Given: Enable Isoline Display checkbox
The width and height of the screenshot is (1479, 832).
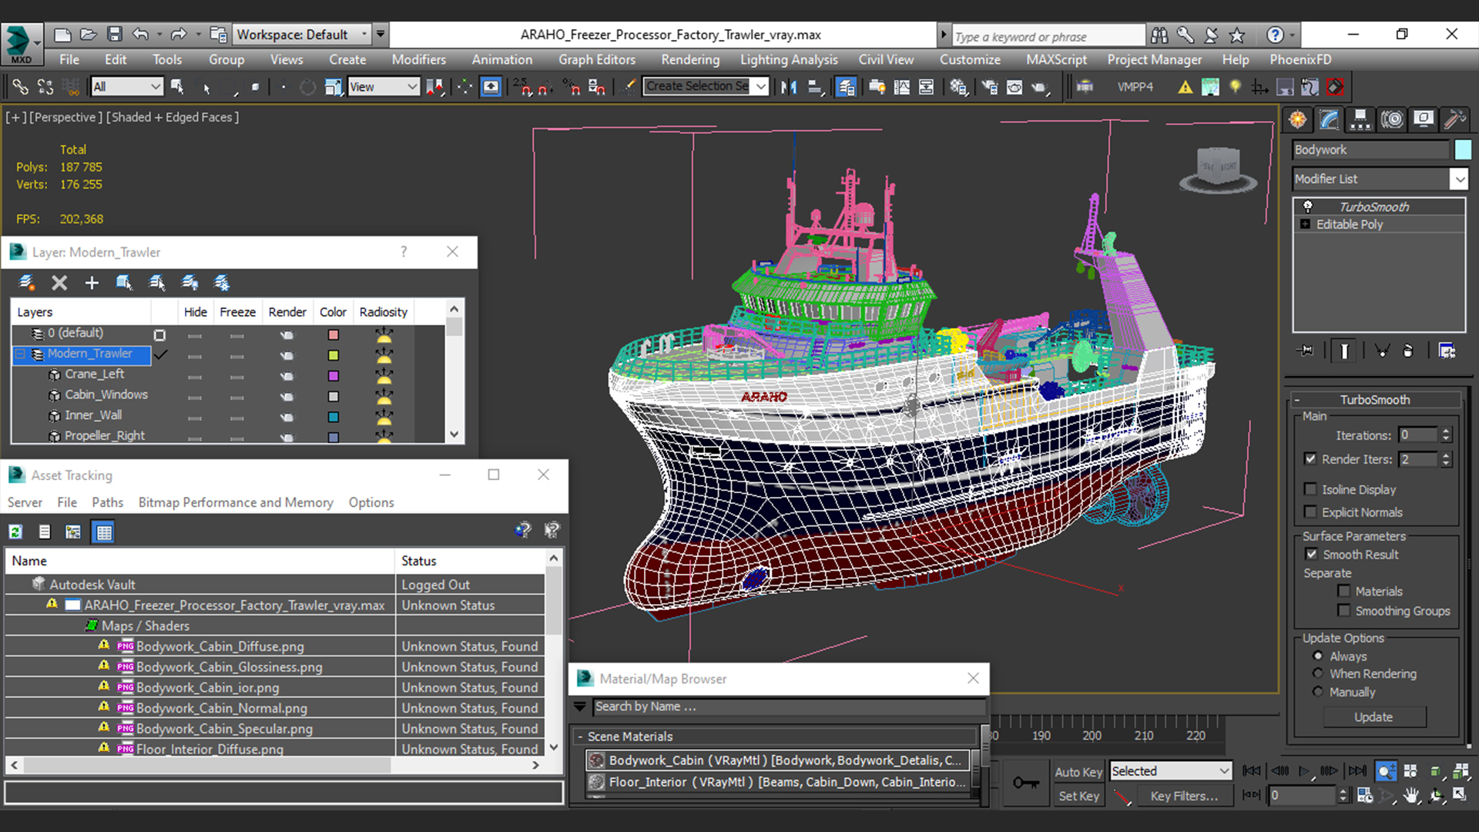Looking at the screenshot, I should [x=1310, y=489].
